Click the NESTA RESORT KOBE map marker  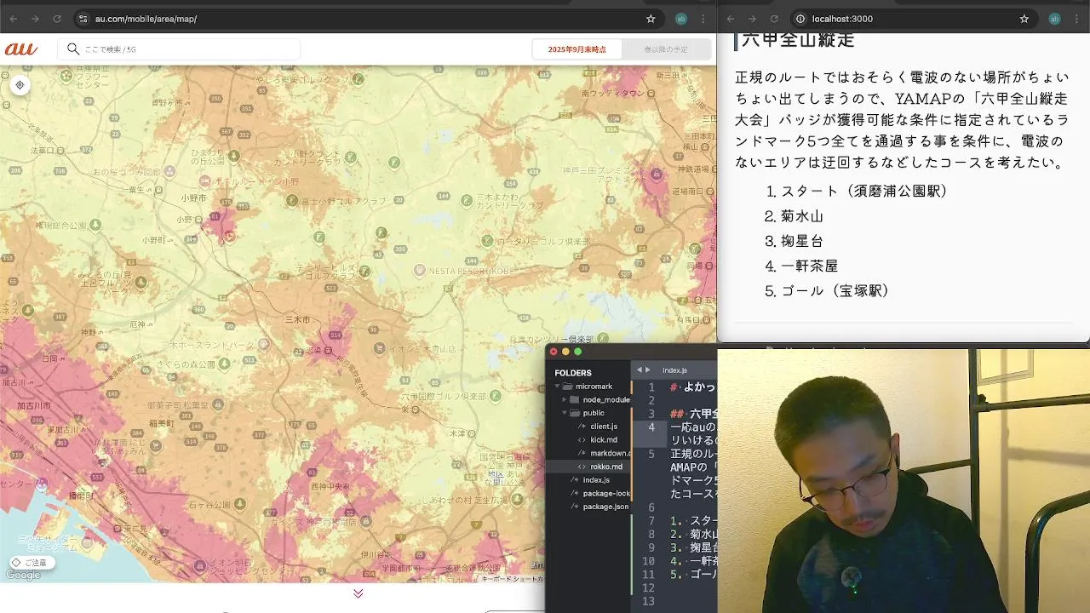(x=419, y=270)
